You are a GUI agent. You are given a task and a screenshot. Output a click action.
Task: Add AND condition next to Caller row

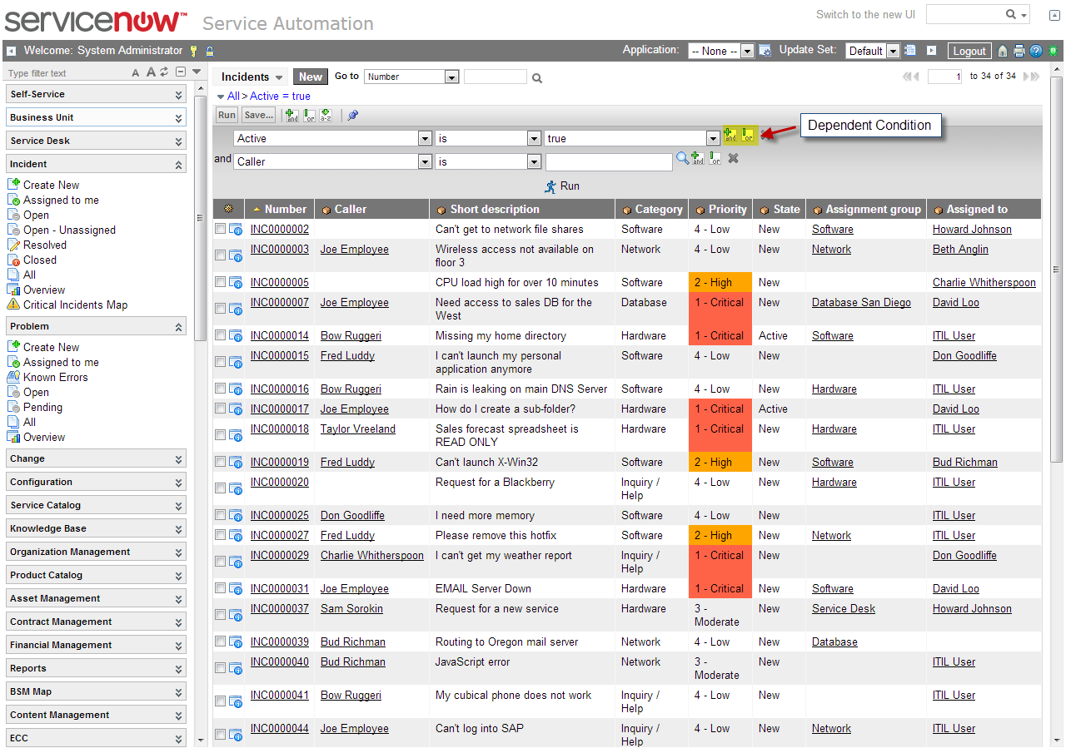pyautogui.click(x=698, y=158)
